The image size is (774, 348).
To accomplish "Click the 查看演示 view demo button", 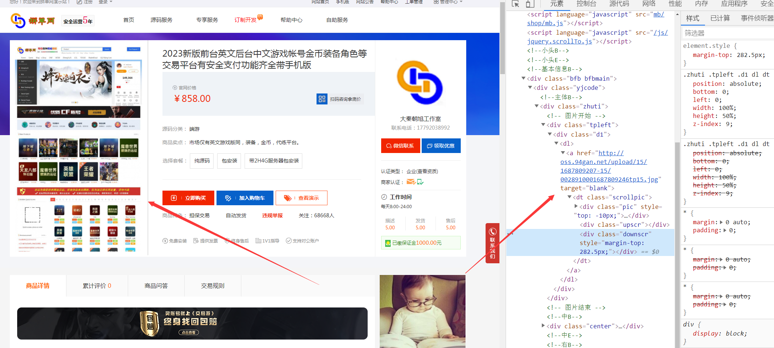I will pos(302,198).
